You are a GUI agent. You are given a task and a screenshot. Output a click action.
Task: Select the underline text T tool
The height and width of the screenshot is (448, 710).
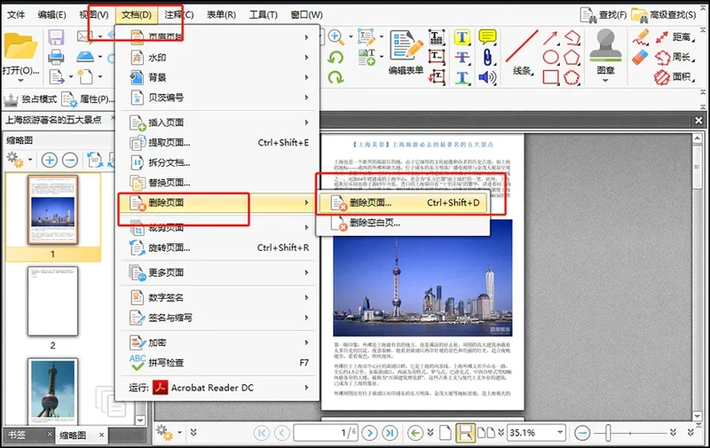(x=462, y=77)
